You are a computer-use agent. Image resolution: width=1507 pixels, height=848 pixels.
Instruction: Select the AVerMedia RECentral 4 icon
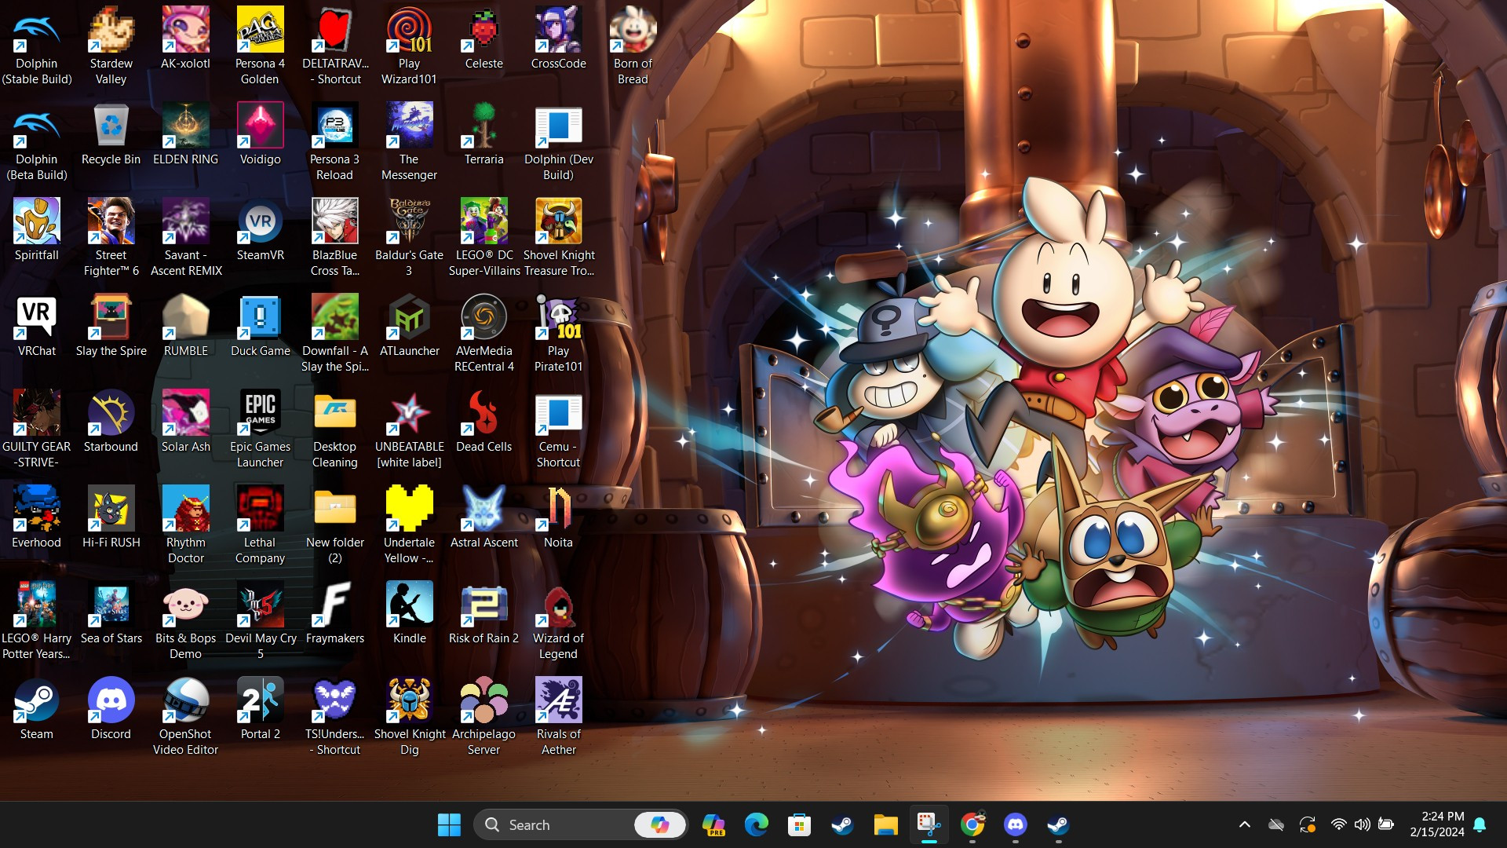pos(483,333)
